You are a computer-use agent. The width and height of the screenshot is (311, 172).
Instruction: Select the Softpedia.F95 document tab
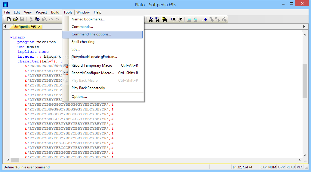pos(25,27)
